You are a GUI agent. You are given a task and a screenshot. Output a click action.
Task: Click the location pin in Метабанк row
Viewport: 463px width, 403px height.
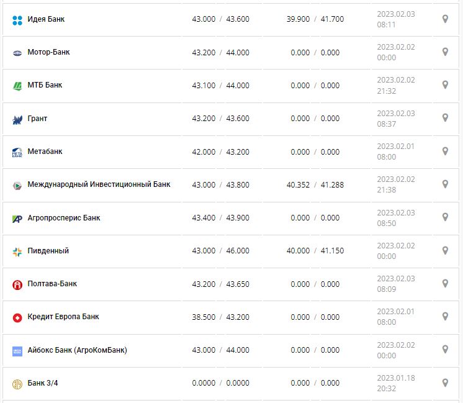point(445,152)
